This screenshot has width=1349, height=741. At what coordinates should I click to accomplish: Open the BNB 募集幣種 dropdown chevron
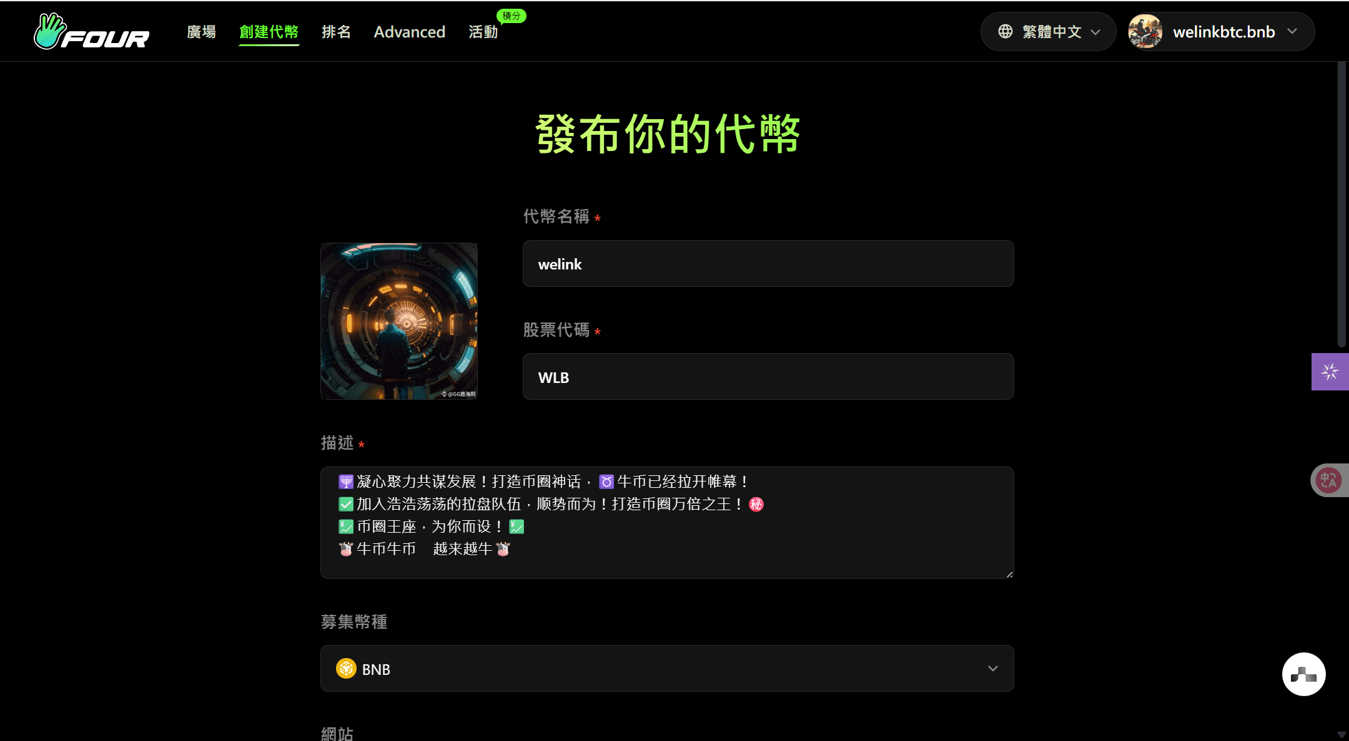point(992,669)
